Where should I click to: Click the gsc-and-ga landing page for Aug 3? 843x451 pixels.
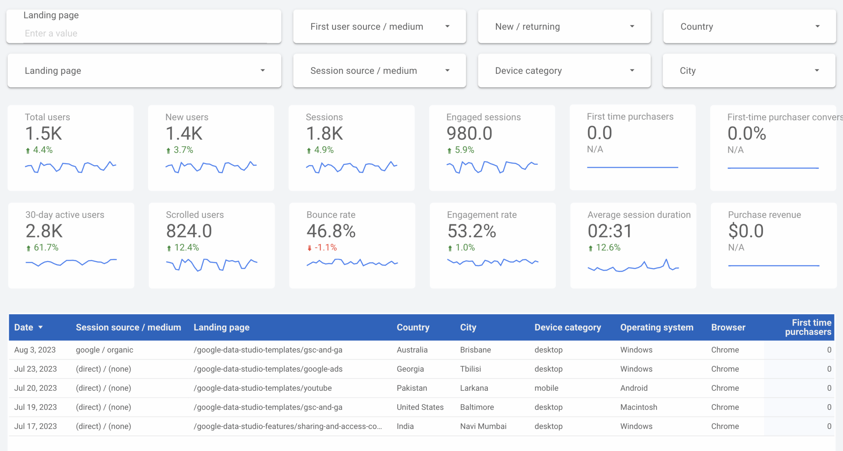tap(268, 350)
